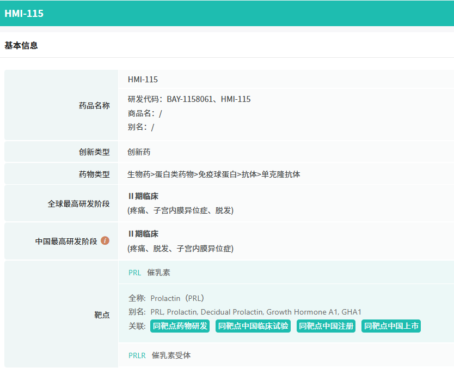Open 同靶点中国临床试验 related results
The height and width of the screenshot is (368, 454).
click(253, 326)
